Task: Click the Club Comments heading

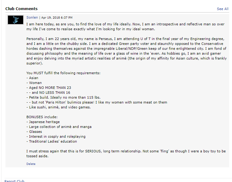Action: pos(21,9)
